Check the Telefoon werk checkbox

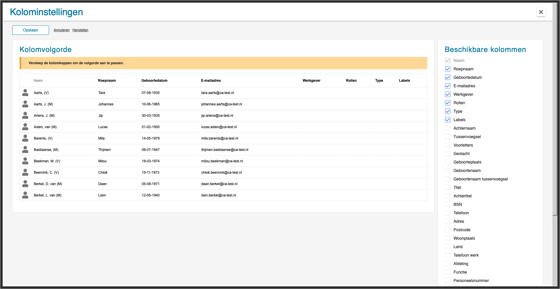click(x=448, y=255)
